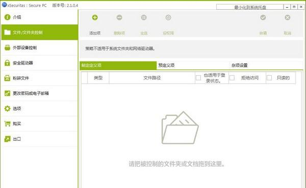The height and width of the screenshot is (188, 306).
Task: Click the padlock icon for 安全驱动器
Action: [7, 63]
